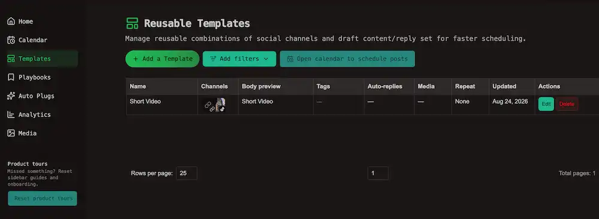This screenshot has height=219, width=599.
Task: Click the Auto-replies column header
Action: pyautogui.click(x=385, y=87)
